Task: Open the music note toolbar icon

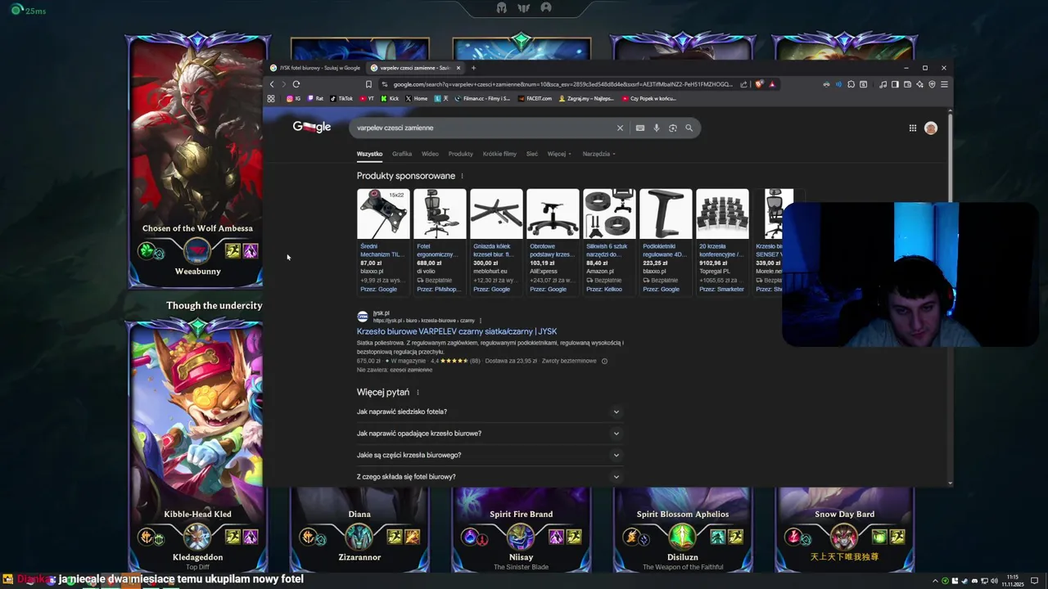Action: 883,84
